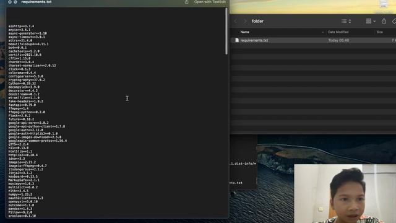Click the "attrs" line in the preview

(x=20, y=40)
